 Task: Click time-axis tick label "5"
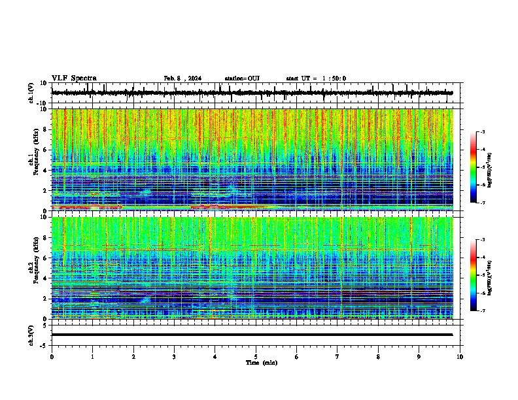pyautogui.click(x=256, y=357)
